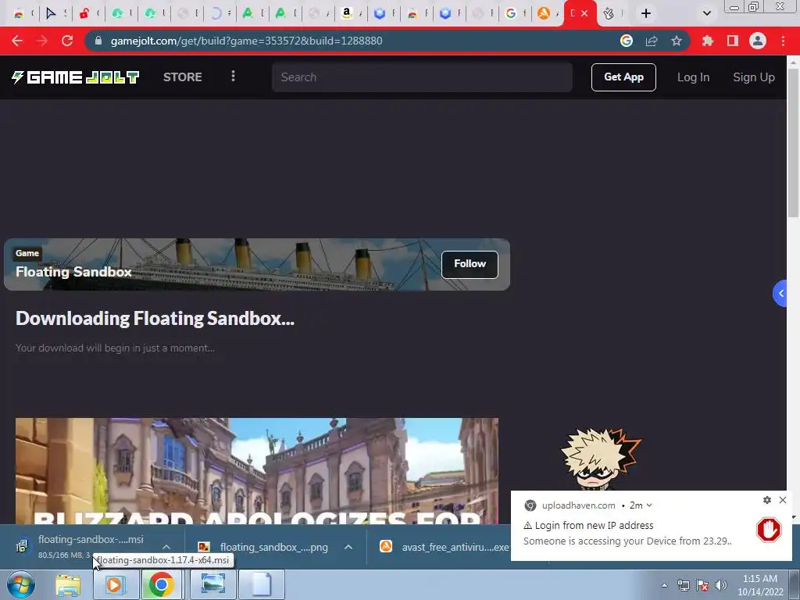Open the Chrome three-dot menu
The height and width of the screenshot is (600, 800).
pyautogui.click(x=783, y=41)
